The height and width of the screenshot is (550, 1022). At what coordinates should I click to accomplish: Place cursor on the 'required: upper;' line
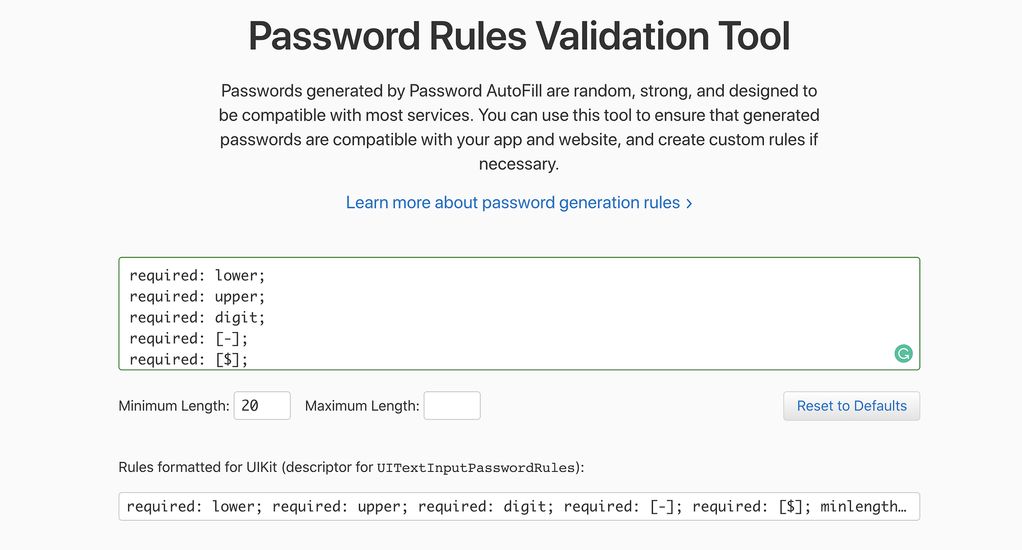tap(197, 297)
